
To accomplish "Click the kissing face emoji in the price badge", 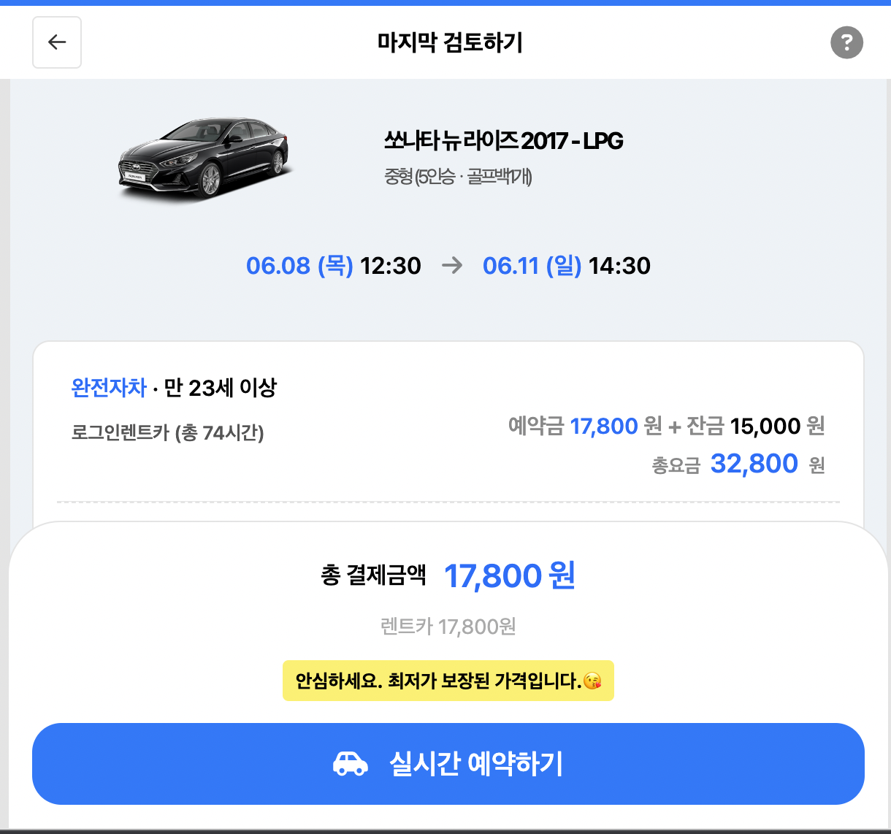I will (x=593, y=680).
